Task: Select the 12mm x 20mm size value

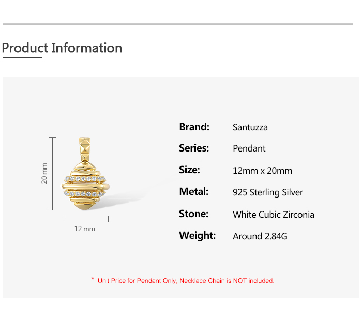Action: point(263,171)
